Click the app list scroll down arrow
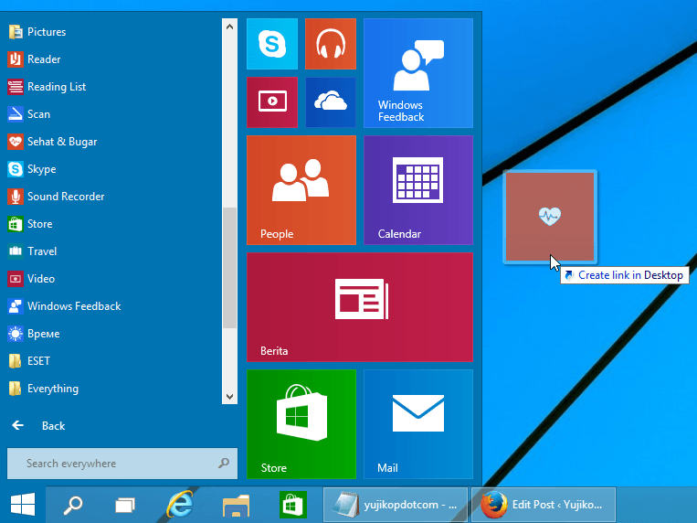 (x=229, y=396)
